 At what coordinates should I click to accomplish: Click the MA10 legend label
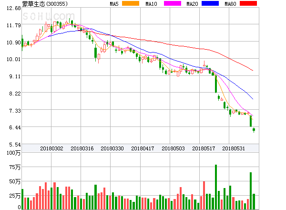pyautogui.click(x=151, y=4)
